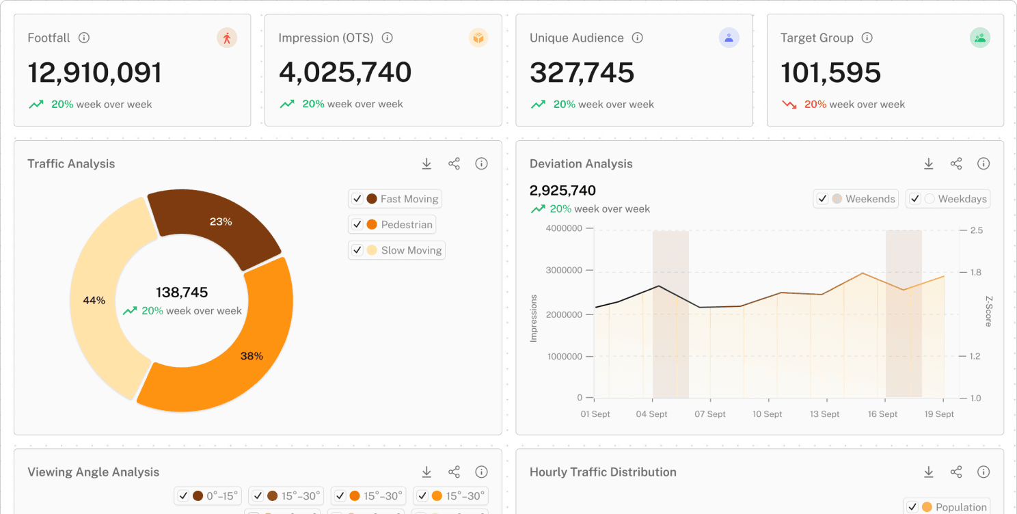
Task: Click the pedestrian icon in the Footfall card
Action: click(x=227, y=38)
